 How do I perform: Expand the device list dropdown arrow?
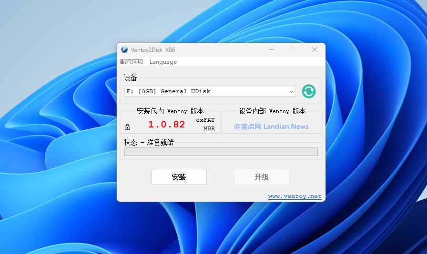click(292, 91)
